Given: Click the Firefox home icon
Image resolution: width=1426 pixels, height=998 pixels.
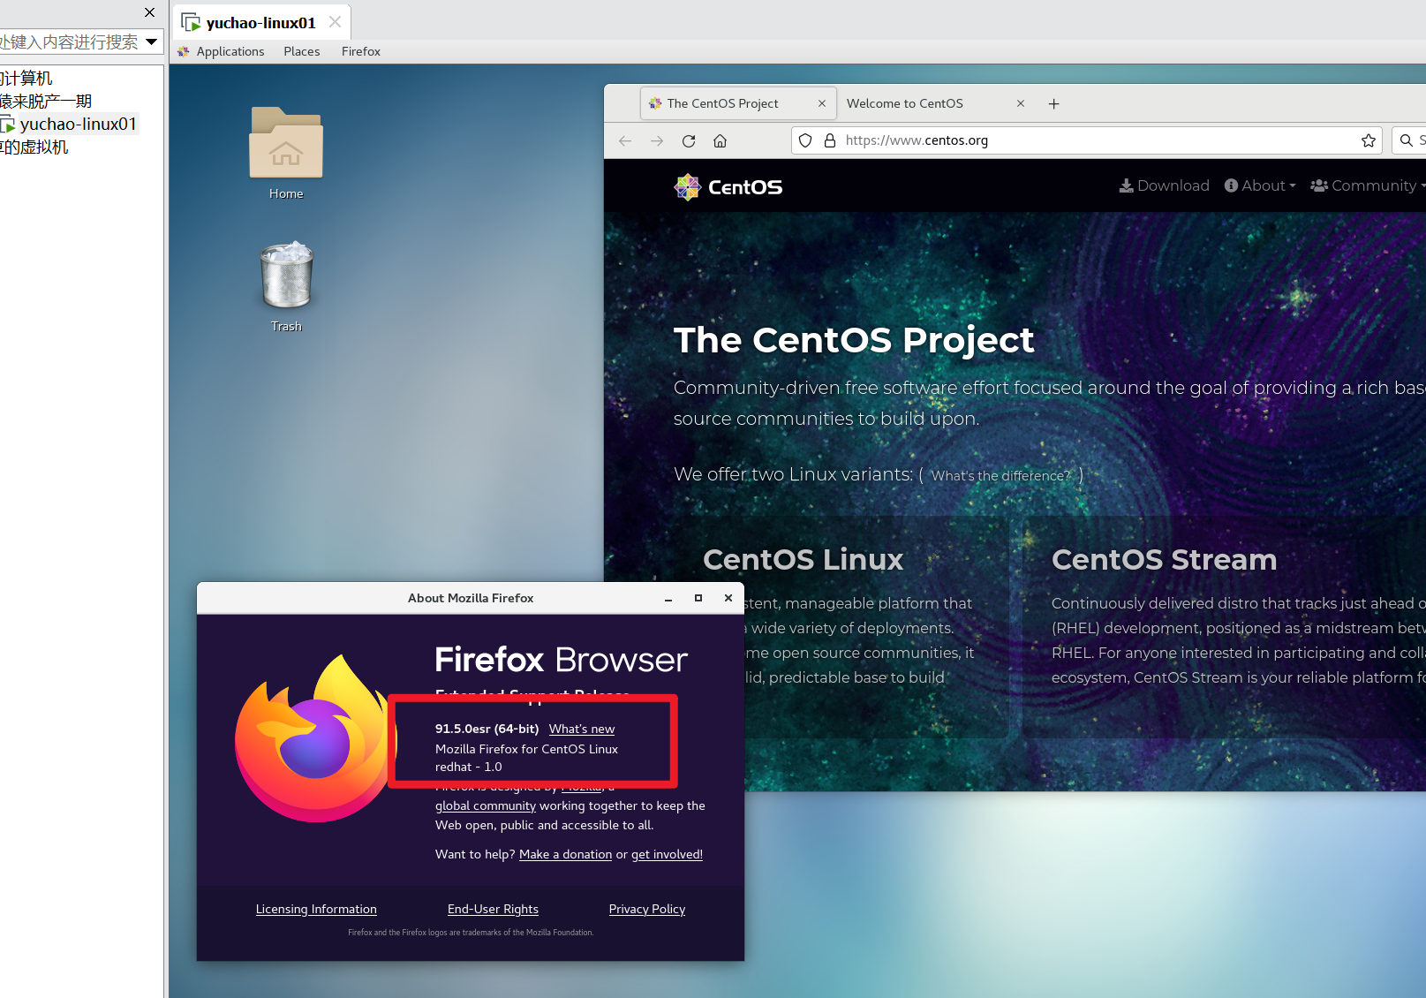Looking at the screenshot, I should pyautogui.click(x=721, y=141).
